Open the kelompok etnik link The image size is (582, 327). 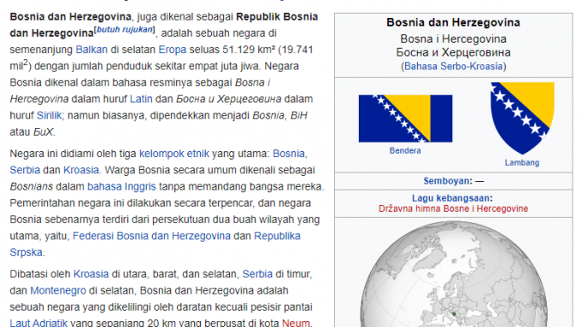pyautogui.click(x=174, y=154)
